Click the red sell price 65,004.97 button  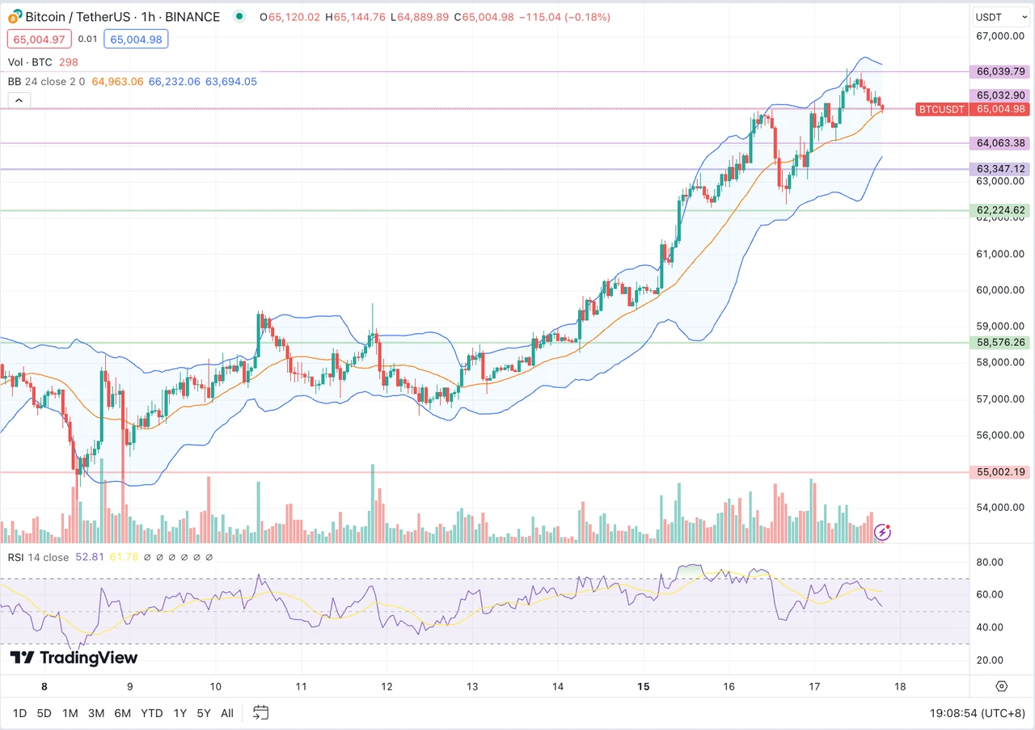click(x=40, y=39)
